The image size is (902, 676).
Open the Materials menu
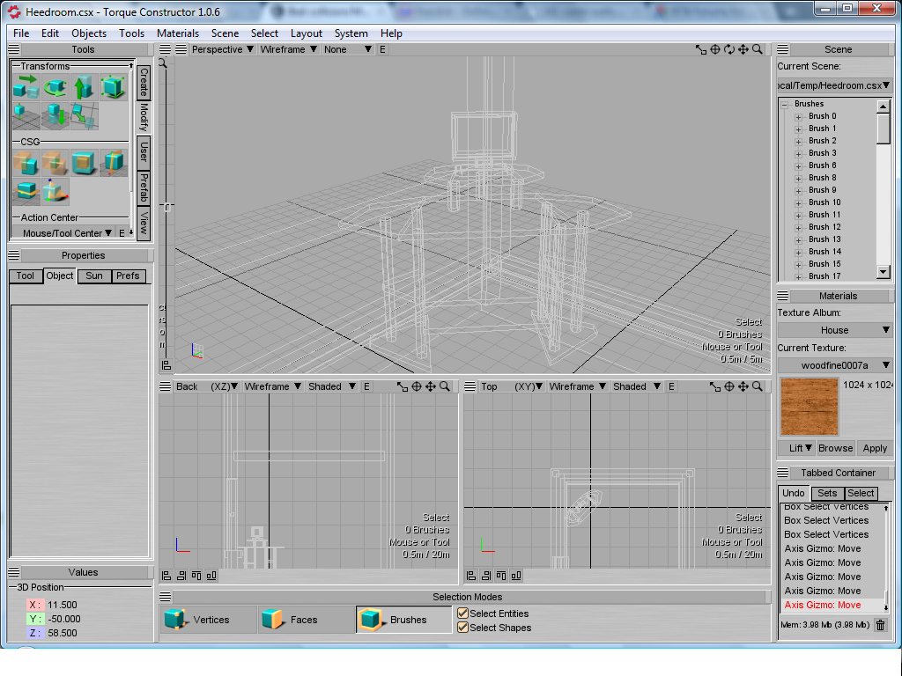point(177,33)
